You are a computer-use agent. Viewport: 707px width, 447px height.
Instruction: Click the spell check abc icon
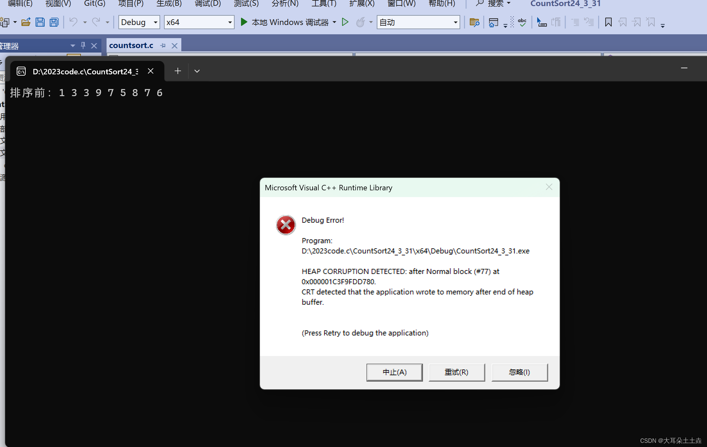pyautogui.click(x=522, y=22)
